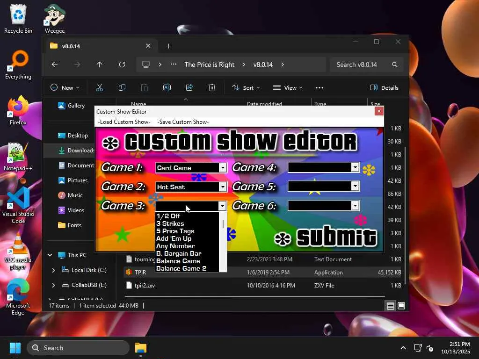Collapse the Game 3 dropdown arrow
This screenshot has width=479, height=359.
click(x=222, y=206)
